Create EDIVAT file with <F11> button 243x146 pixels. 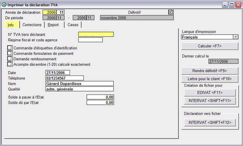click(210, 92)
